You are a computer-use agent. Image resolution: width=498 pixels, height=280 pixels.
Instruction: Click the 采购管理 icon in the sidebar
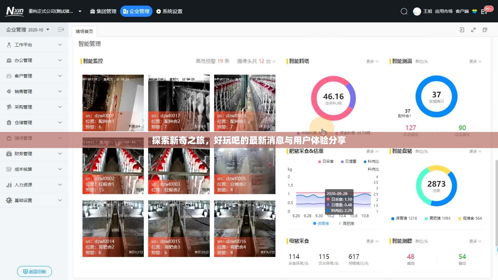[9, 107]
